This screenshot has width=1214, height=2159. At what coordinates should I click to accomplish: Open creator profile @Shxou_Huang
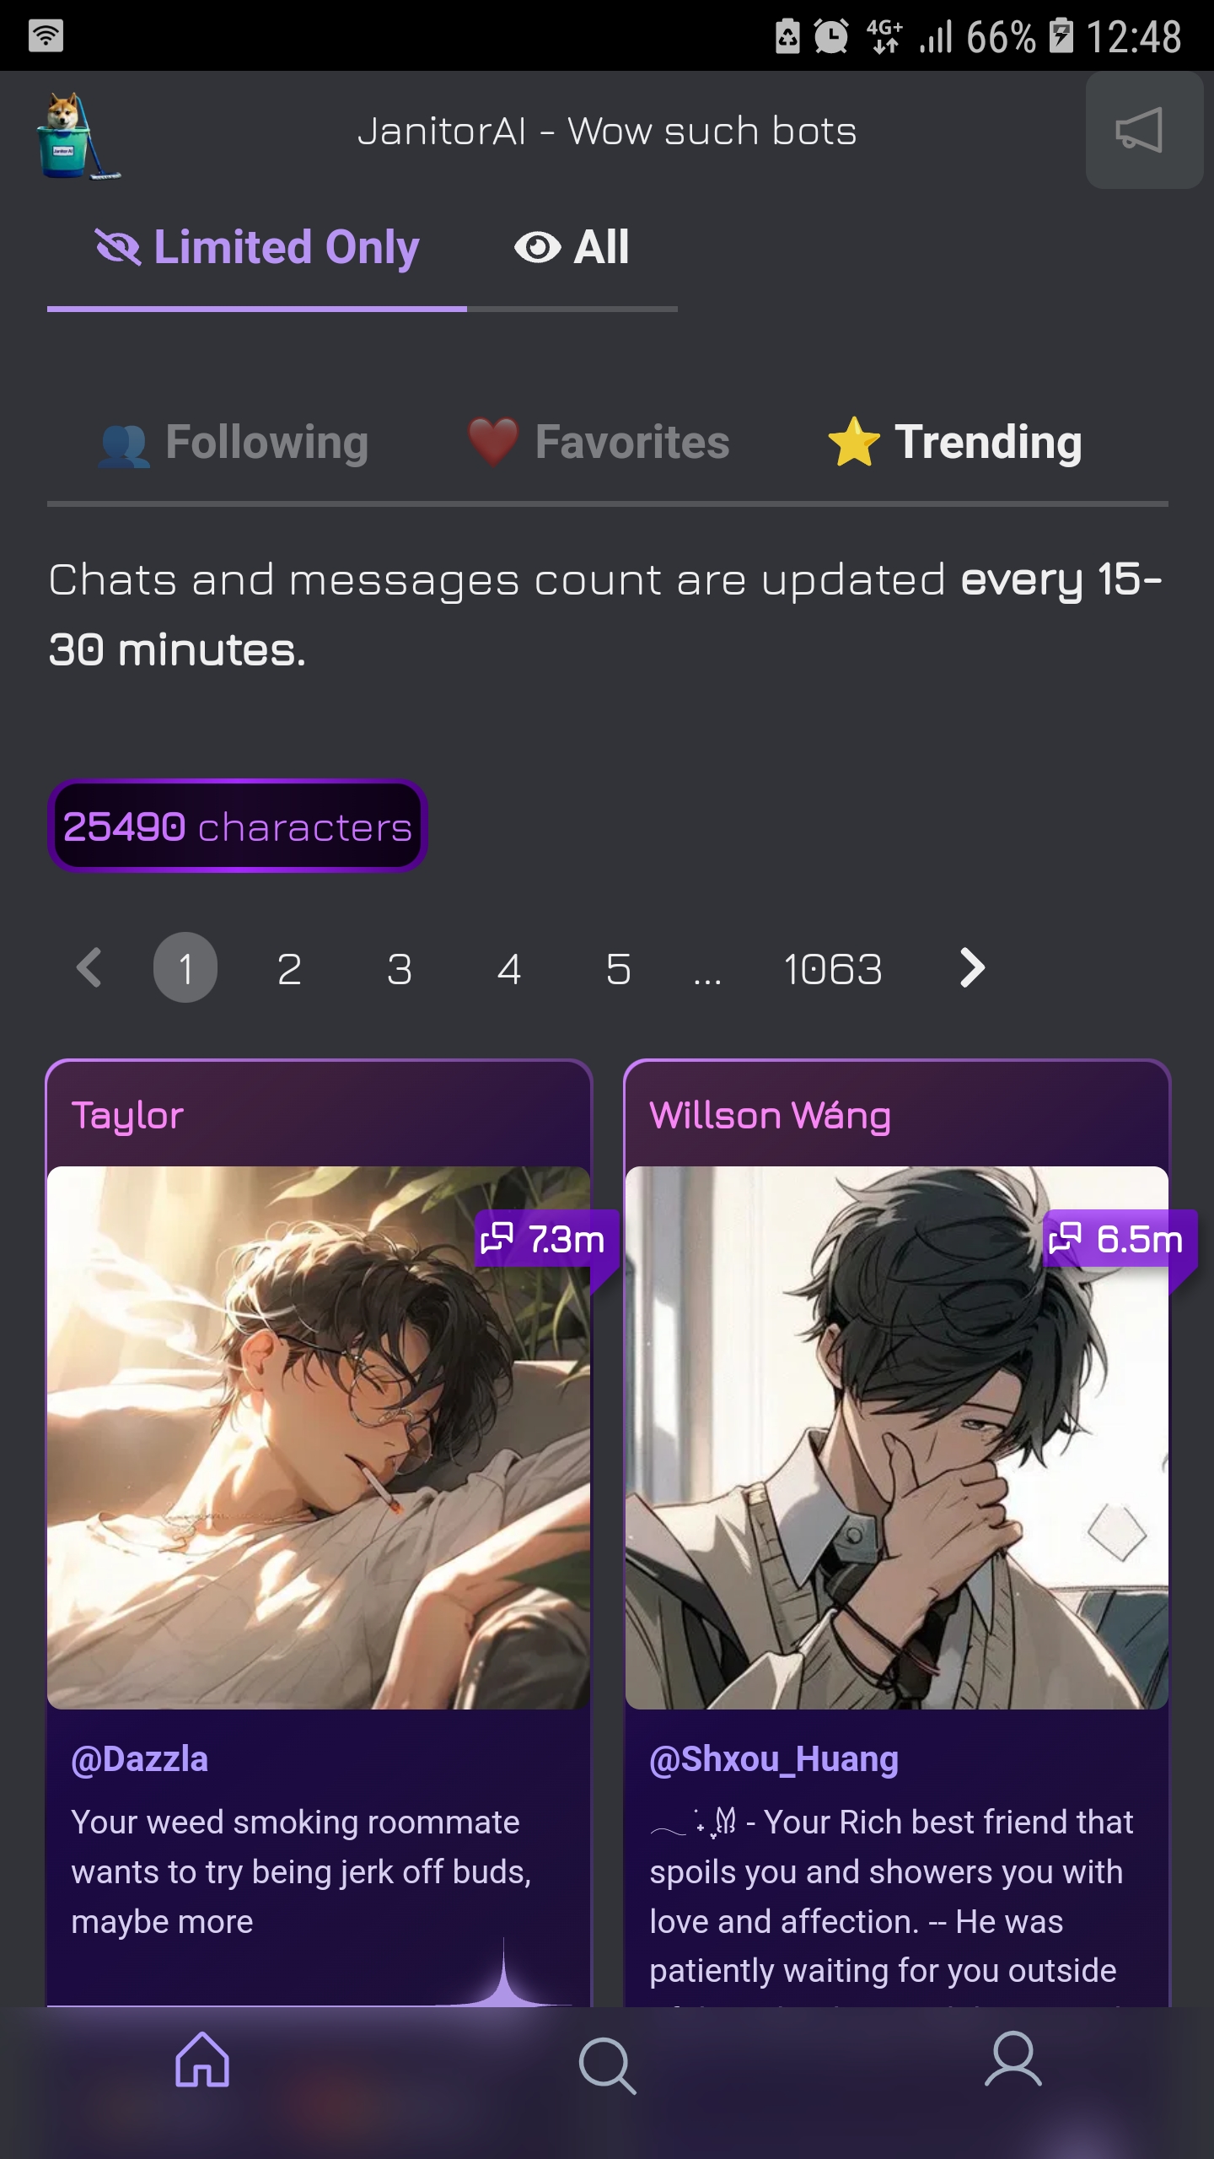tap(774, 1759)
